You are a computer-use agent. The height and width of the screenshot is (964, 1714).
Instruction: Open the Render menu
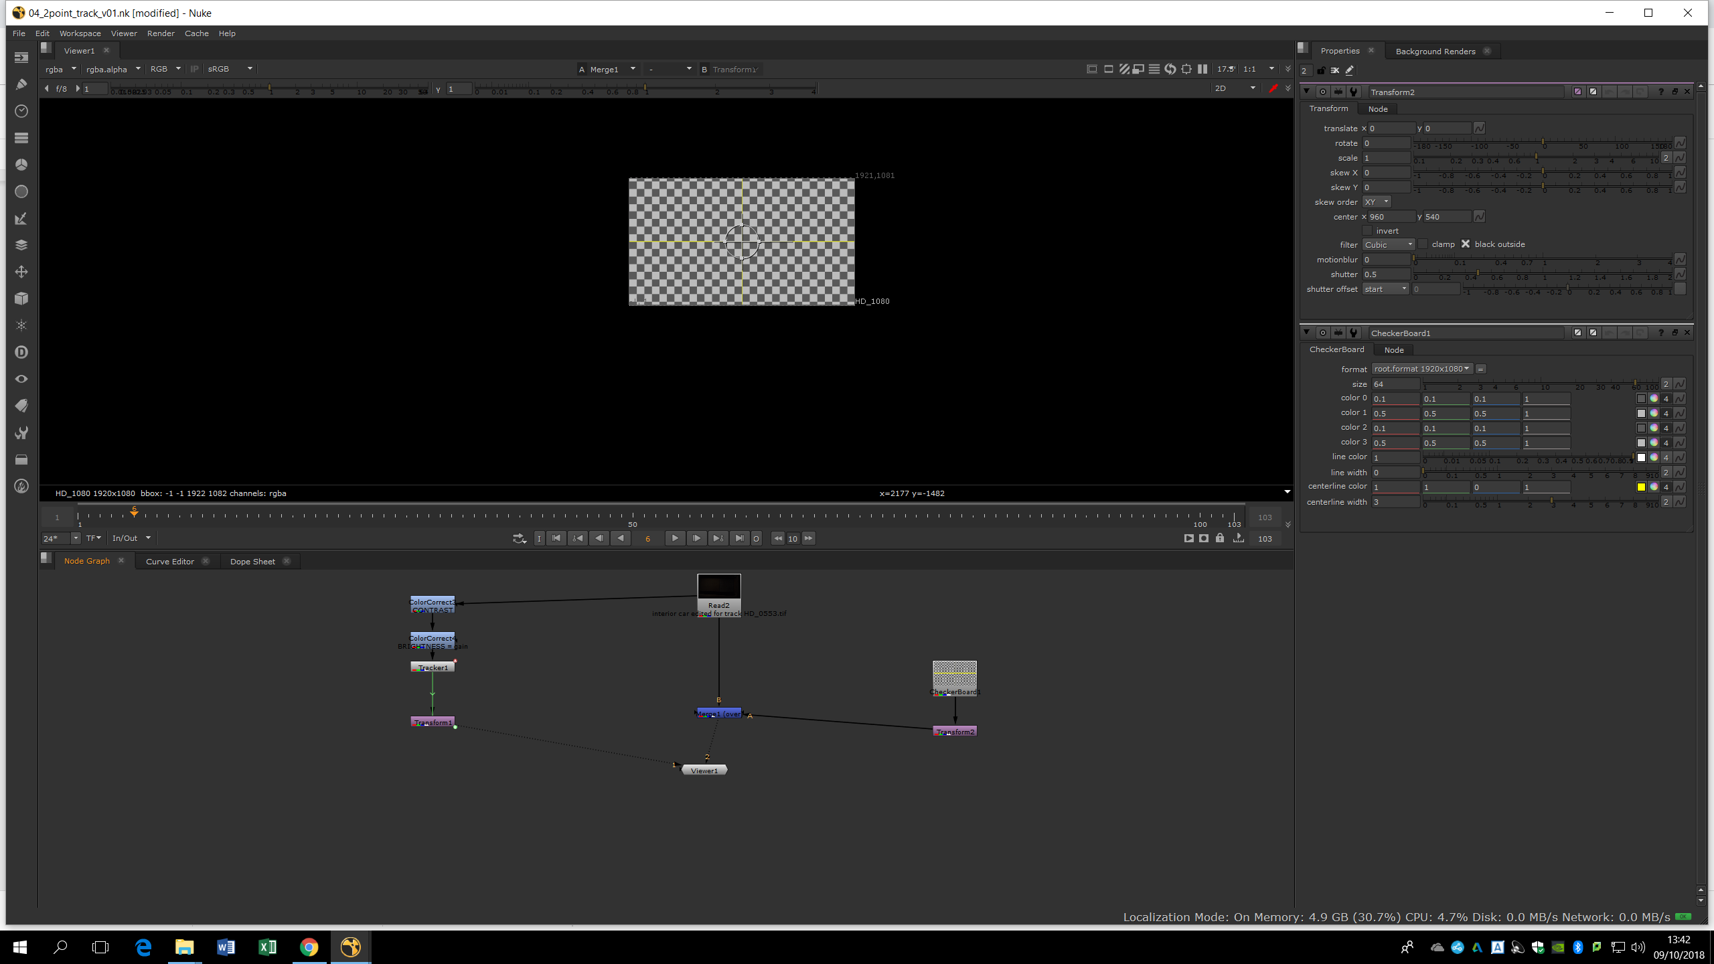(x=161, y=33)
